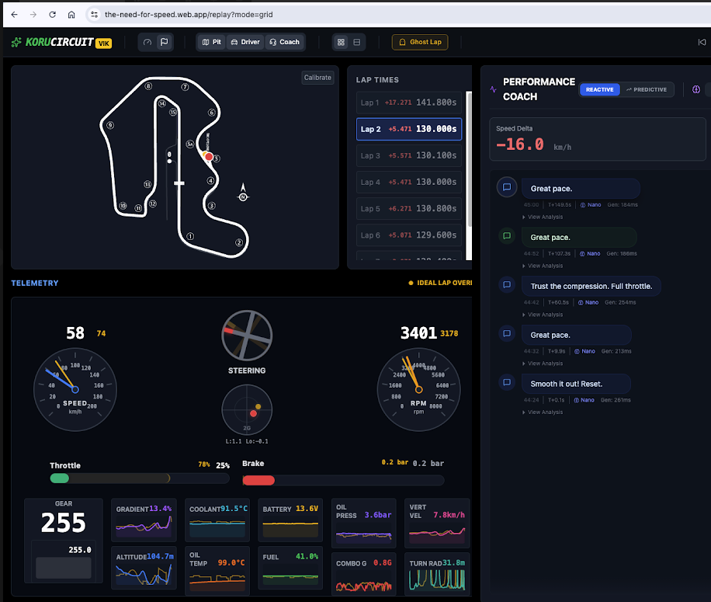Click the steering wheel indicator
The image size is (711, 602).
tap(247, 336)
